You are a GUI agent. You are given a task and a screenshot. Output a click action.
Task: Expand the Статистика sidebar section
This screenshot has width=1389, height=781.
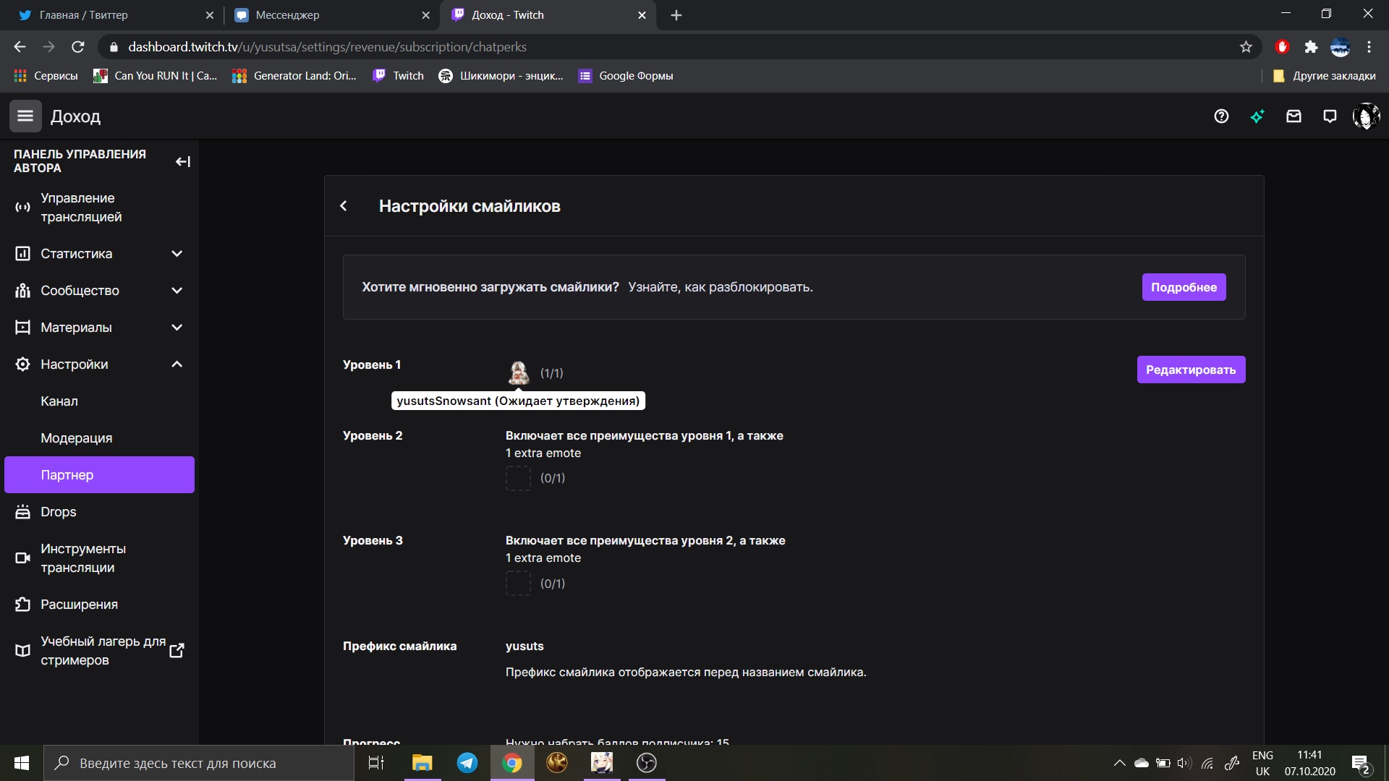[x=99, y=254]
